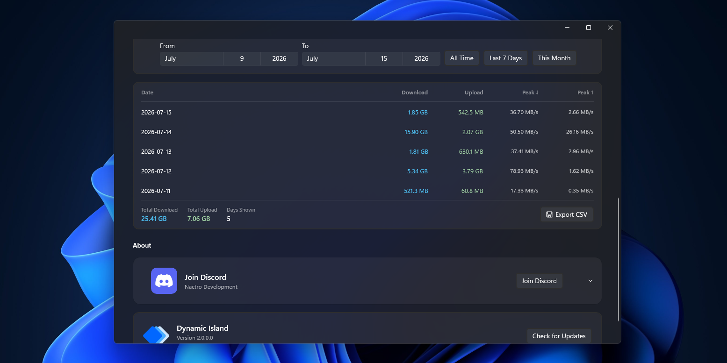Click the Upload column header

coord(474,93)
